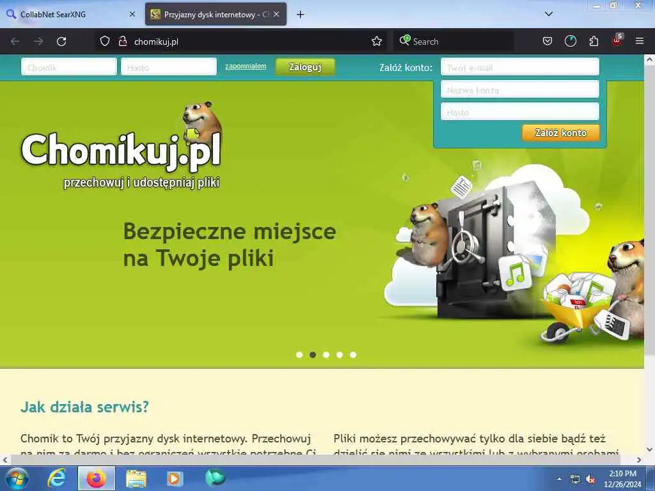Click the horizontal scrollbar right arrow

coord(639,460)
